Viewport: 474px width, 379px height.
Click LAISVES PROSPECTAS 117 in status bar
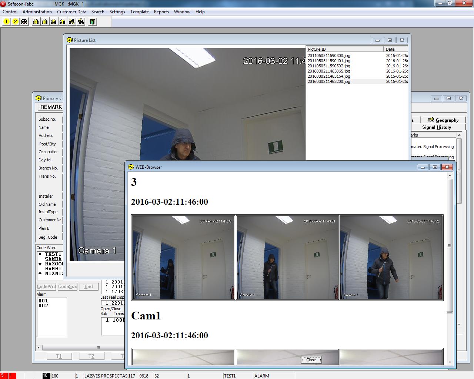(x=110, y=376)
